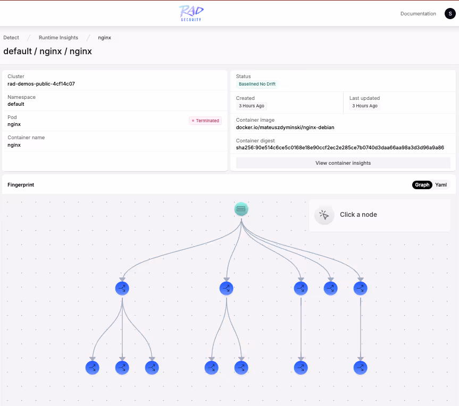Click the Last updated 3 Hours Ago value

point(365,106)
